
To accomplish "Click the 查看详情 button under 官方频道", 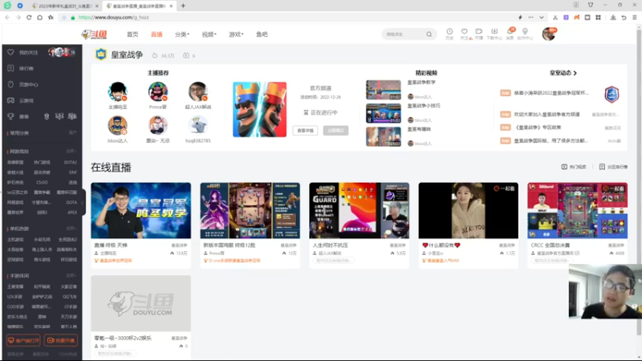I will pos(305,131).
